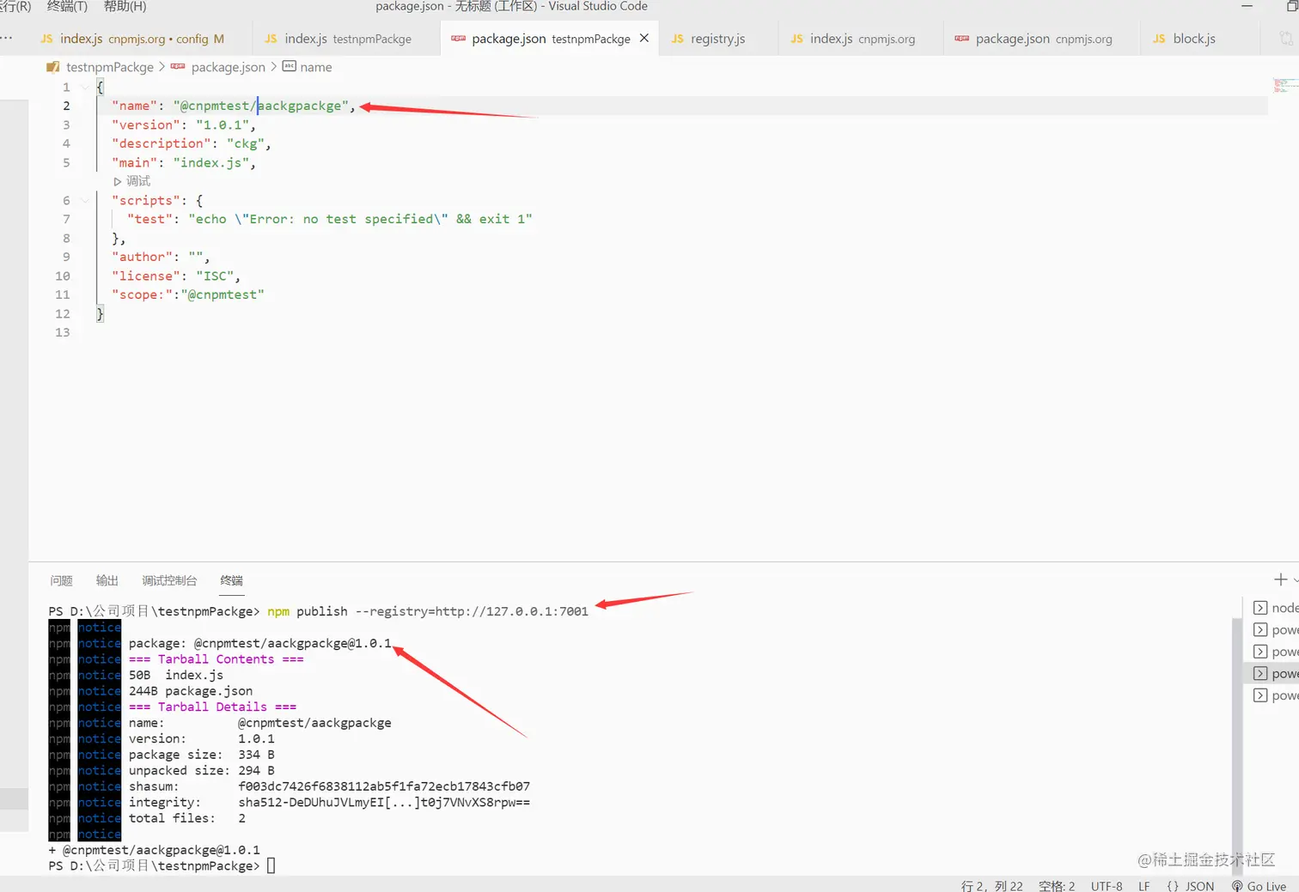This screenshot has height=892, width=1299.
Task: Click the "ckg" description value
Action: click(x=246, y=143)
